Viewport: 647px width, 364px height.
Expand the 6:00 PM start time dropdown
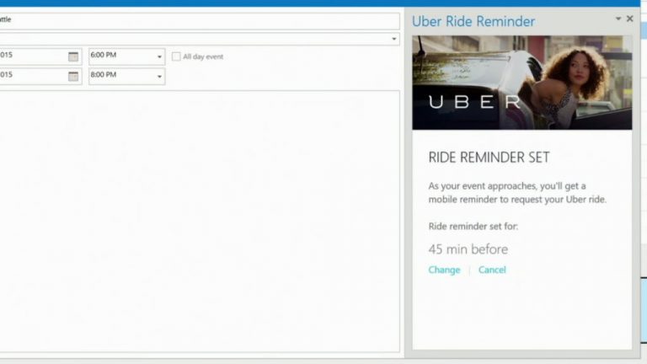pyautogui.click(x=159, y=57)
